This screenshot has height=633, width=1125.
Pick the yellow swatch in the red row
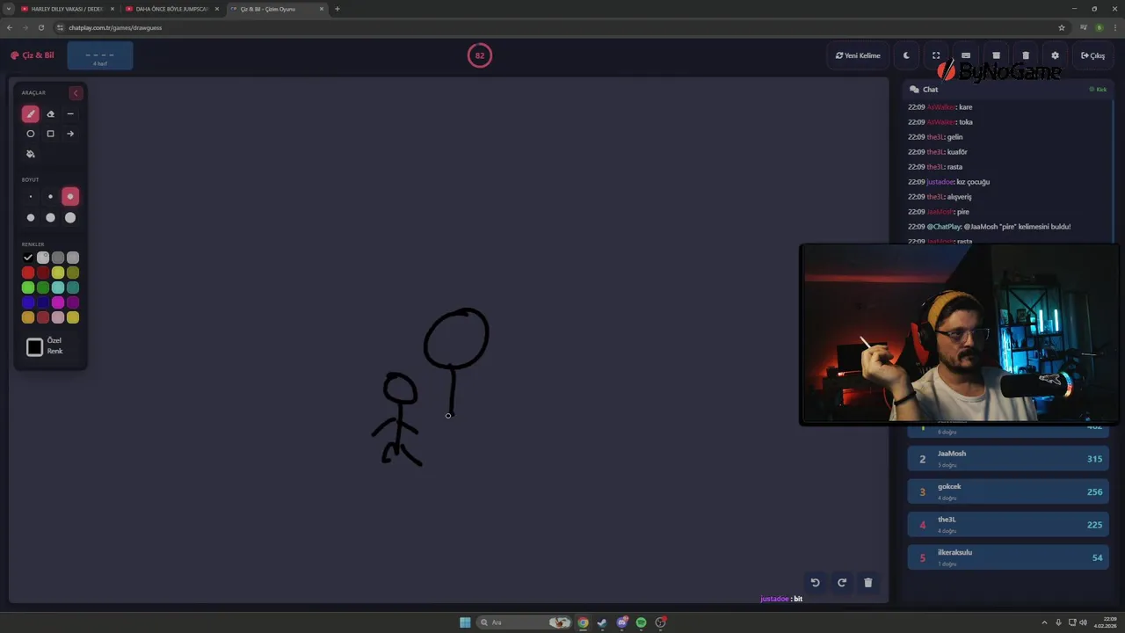[x=58, y=273]
